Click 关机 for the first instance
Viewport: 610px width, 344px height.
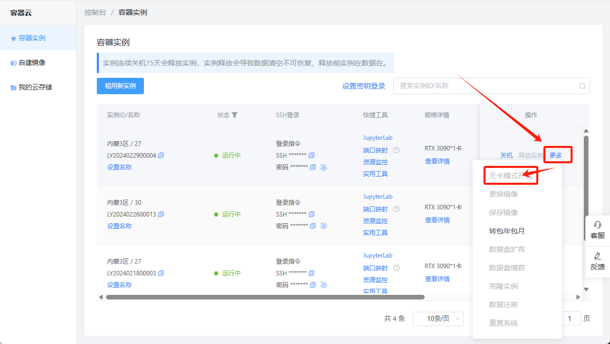pyautogui.click(x=507, y=156)
